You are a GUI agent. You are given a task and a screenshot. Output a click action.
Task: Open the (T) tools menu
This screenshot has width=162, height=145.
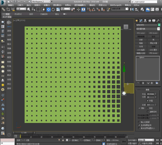pyautogui.click(x=20, y=5)
